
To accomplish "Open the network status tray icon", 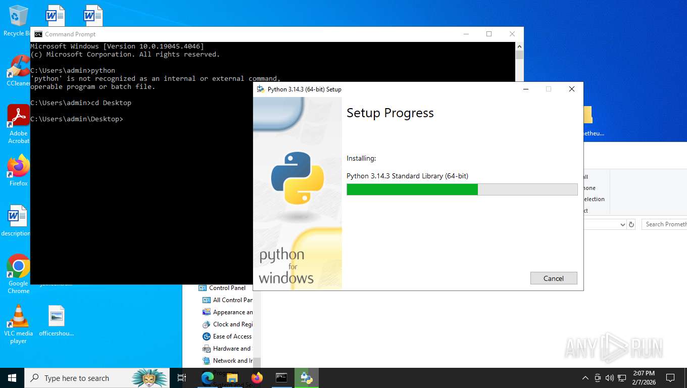I will click(622, 378).
